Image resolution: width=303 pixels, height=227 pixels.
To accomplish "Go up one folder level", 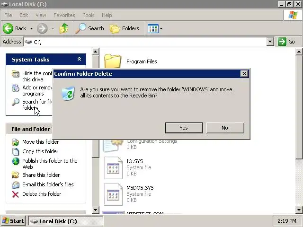I will point(64,28).
